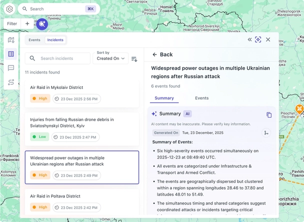Screen dimensions: 304x222
Task: Click the focus on map target icon
Action: point(258,39)
